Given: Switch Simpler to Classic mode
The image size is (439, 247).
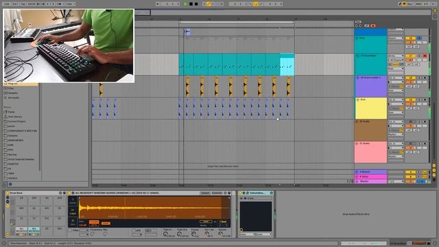Looking at the screenshot, I should pyautogui.click(x=73, y=202).
